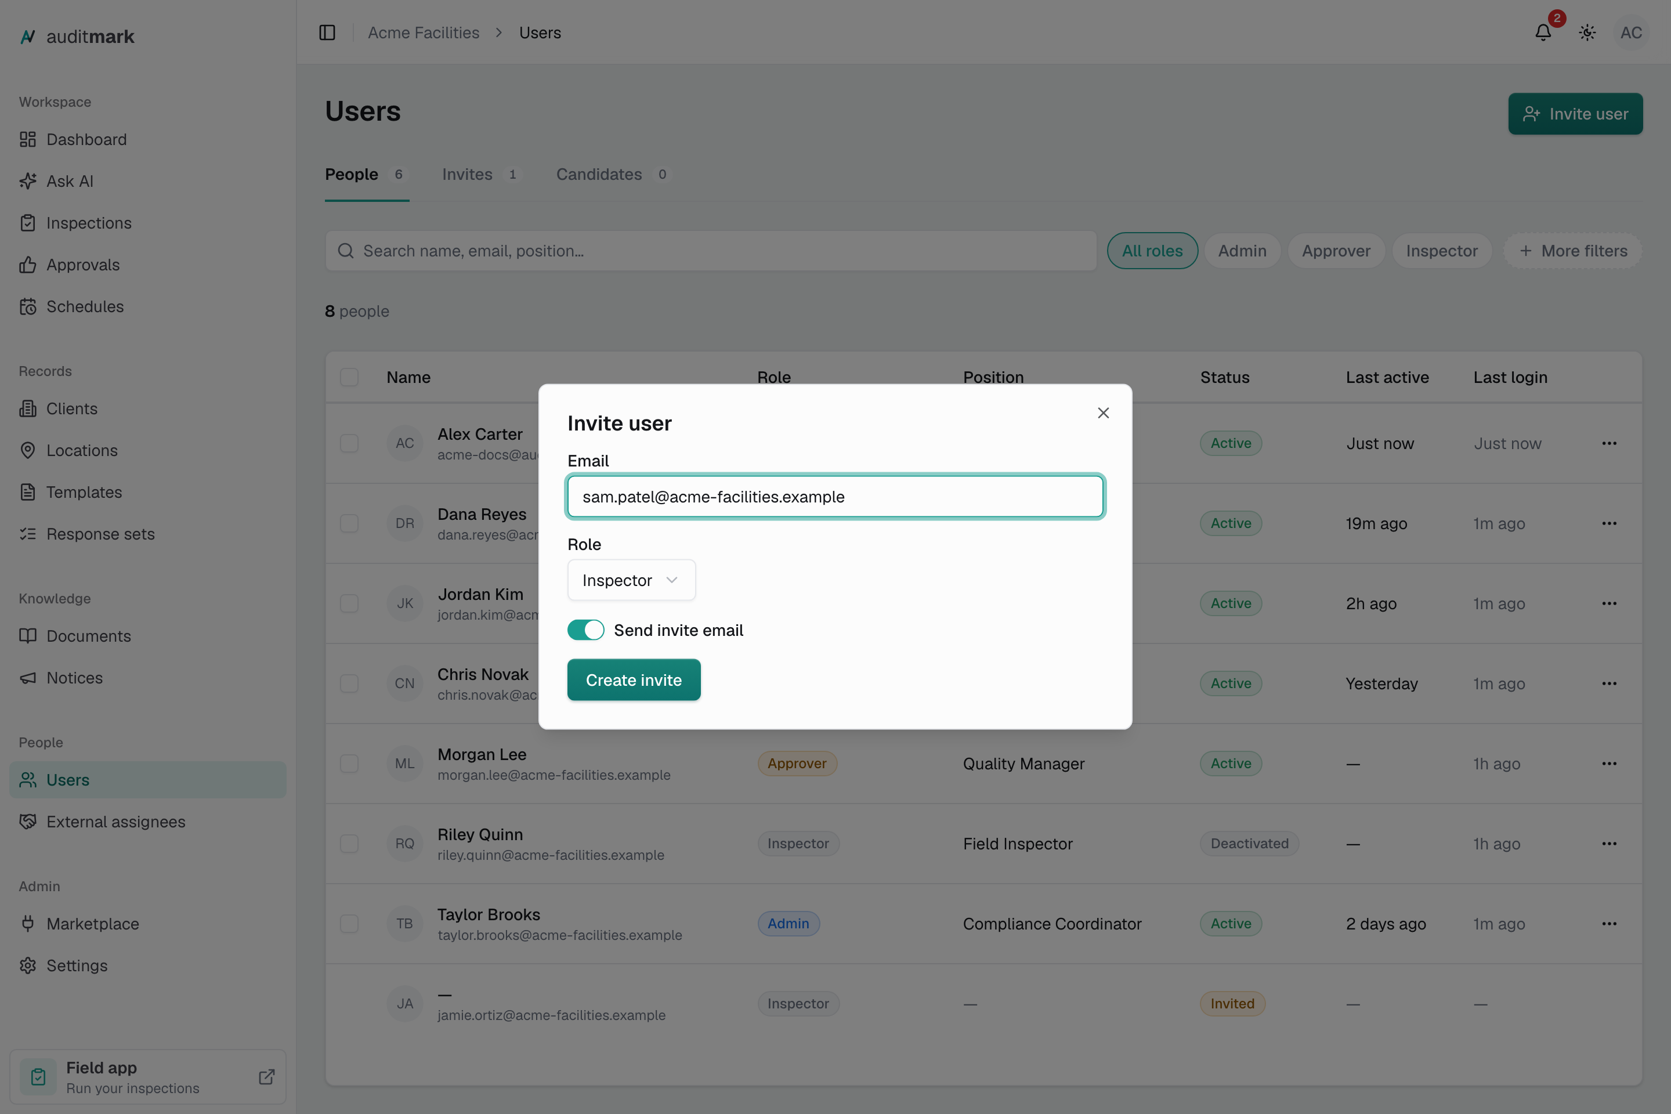Screen dimensions: 1671x1114
Task: Switch theme with the sun icon
Action: click(x=1587, y=32)
